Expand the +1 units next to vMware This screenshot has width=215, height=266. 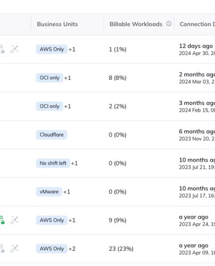67,192
